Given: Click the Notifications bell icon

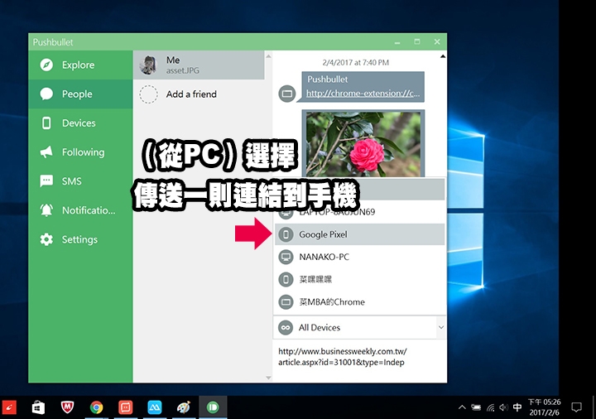Looking at the screenshot, I should tap(46, 210).
